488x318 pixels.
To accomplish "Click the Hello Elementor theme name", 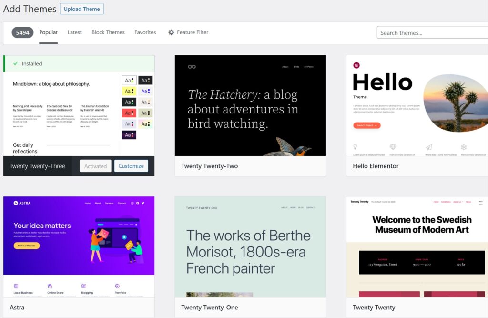I will [x=376, y=166].
